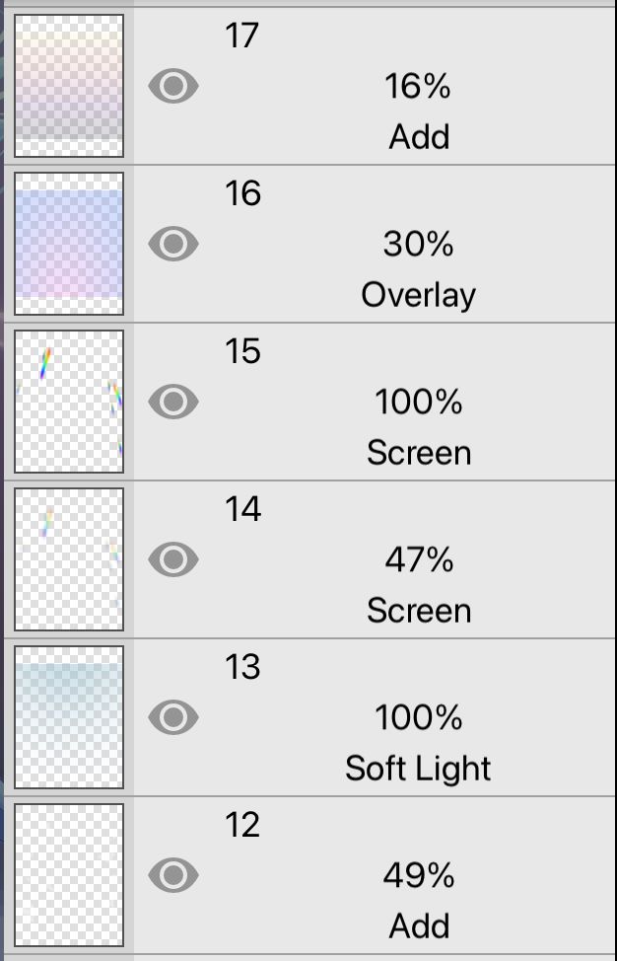Click the 30% opacity value on layer 16
Viewport: 617px width, 961px height.
coord(418,244)
